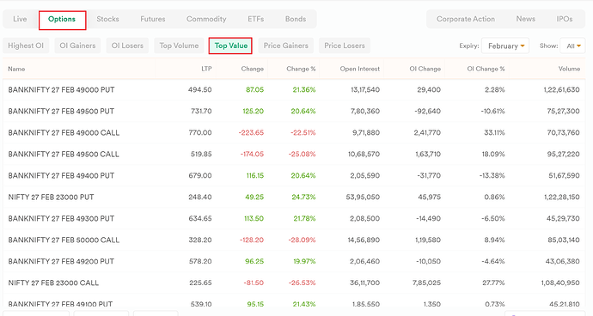Sort table by Volume column header
Screen dimensions: 593x316
(x=569, y=69)
